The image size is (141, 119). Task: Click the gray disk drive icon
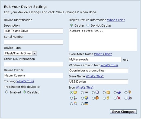click(86, 92)
